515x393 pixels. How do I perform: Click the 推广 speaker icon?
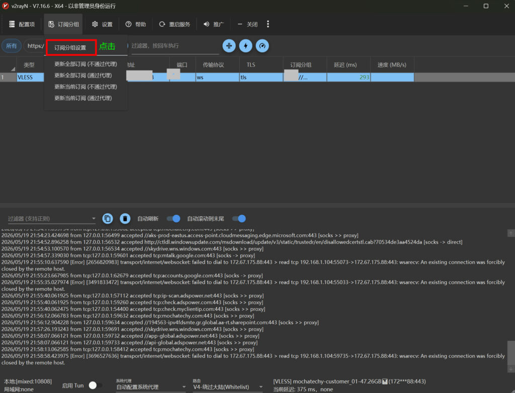[206, 24]
